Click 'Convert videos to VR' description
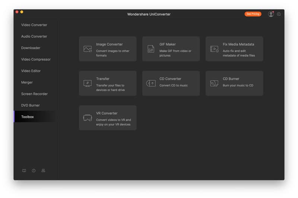This screenshot has height=198, width=298. pyautogui.click(x=114, y=122)
